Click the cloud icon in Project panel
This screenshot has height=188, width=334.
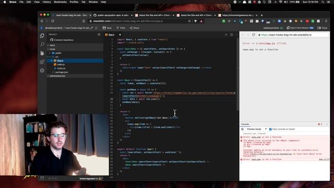click(x=99, y=34)
